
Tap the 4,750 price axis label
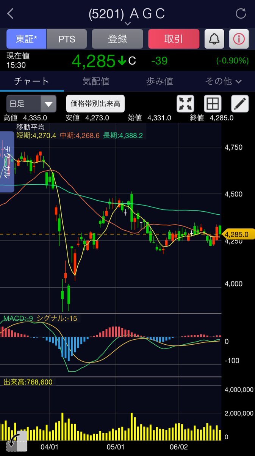click(x=234, y=147)
